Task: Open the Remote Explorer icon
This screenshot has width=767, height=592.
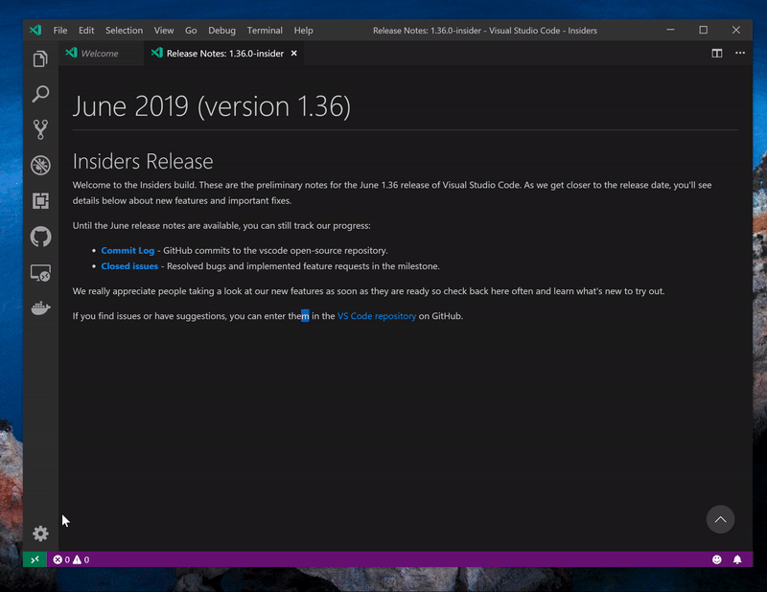Action: pyautogui.click(x=40, y=273)
